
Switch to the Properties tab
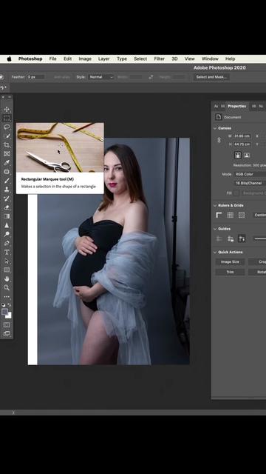(x=236, y=106)
